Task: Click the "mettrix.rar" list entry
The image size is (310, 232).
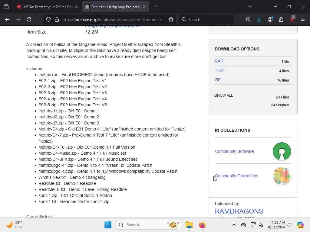Action: (104, 75)
